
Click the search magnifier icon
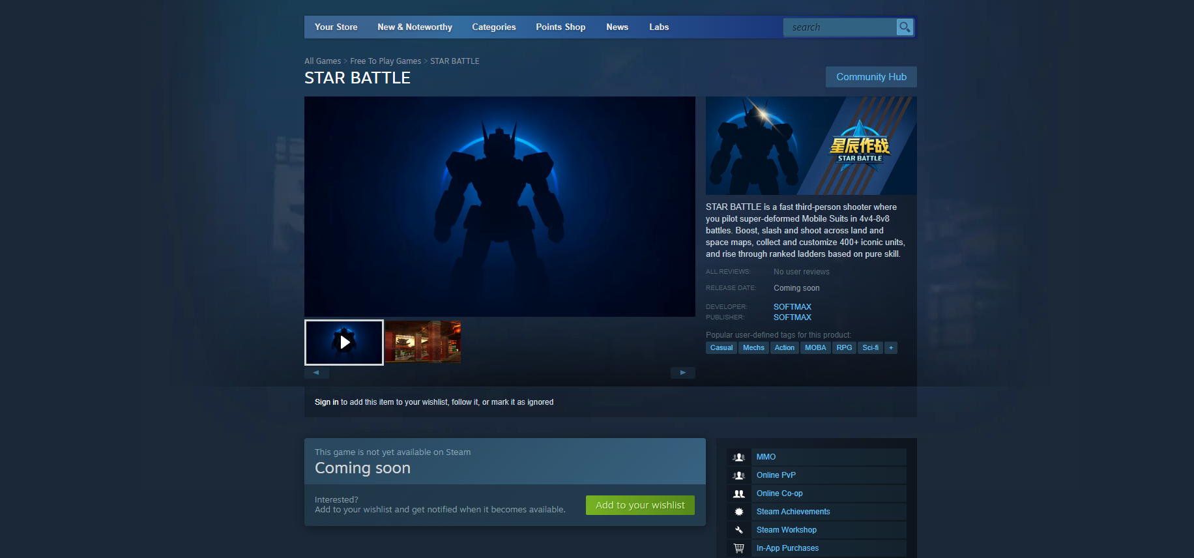click(x=905, y=27)
